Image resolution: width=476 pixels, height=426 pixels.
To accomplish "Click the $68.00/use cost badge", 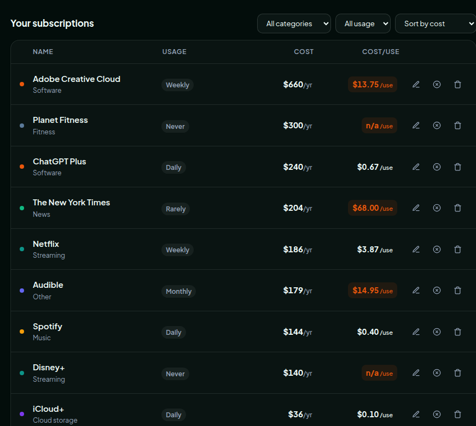I will pos(373,208).
